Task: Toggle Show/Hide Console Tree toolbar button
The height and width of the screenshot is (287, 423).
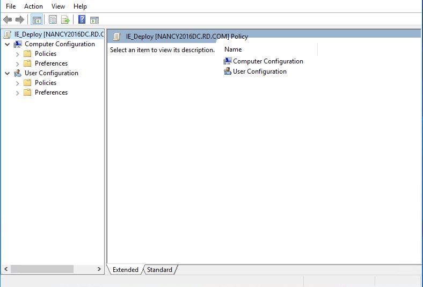Action: [x=37, y=20]
